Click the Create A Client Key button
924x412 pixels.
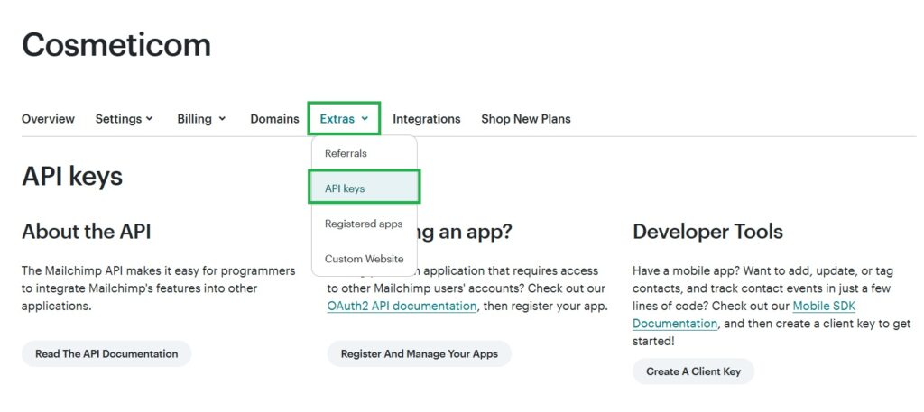tap(694, 371)
